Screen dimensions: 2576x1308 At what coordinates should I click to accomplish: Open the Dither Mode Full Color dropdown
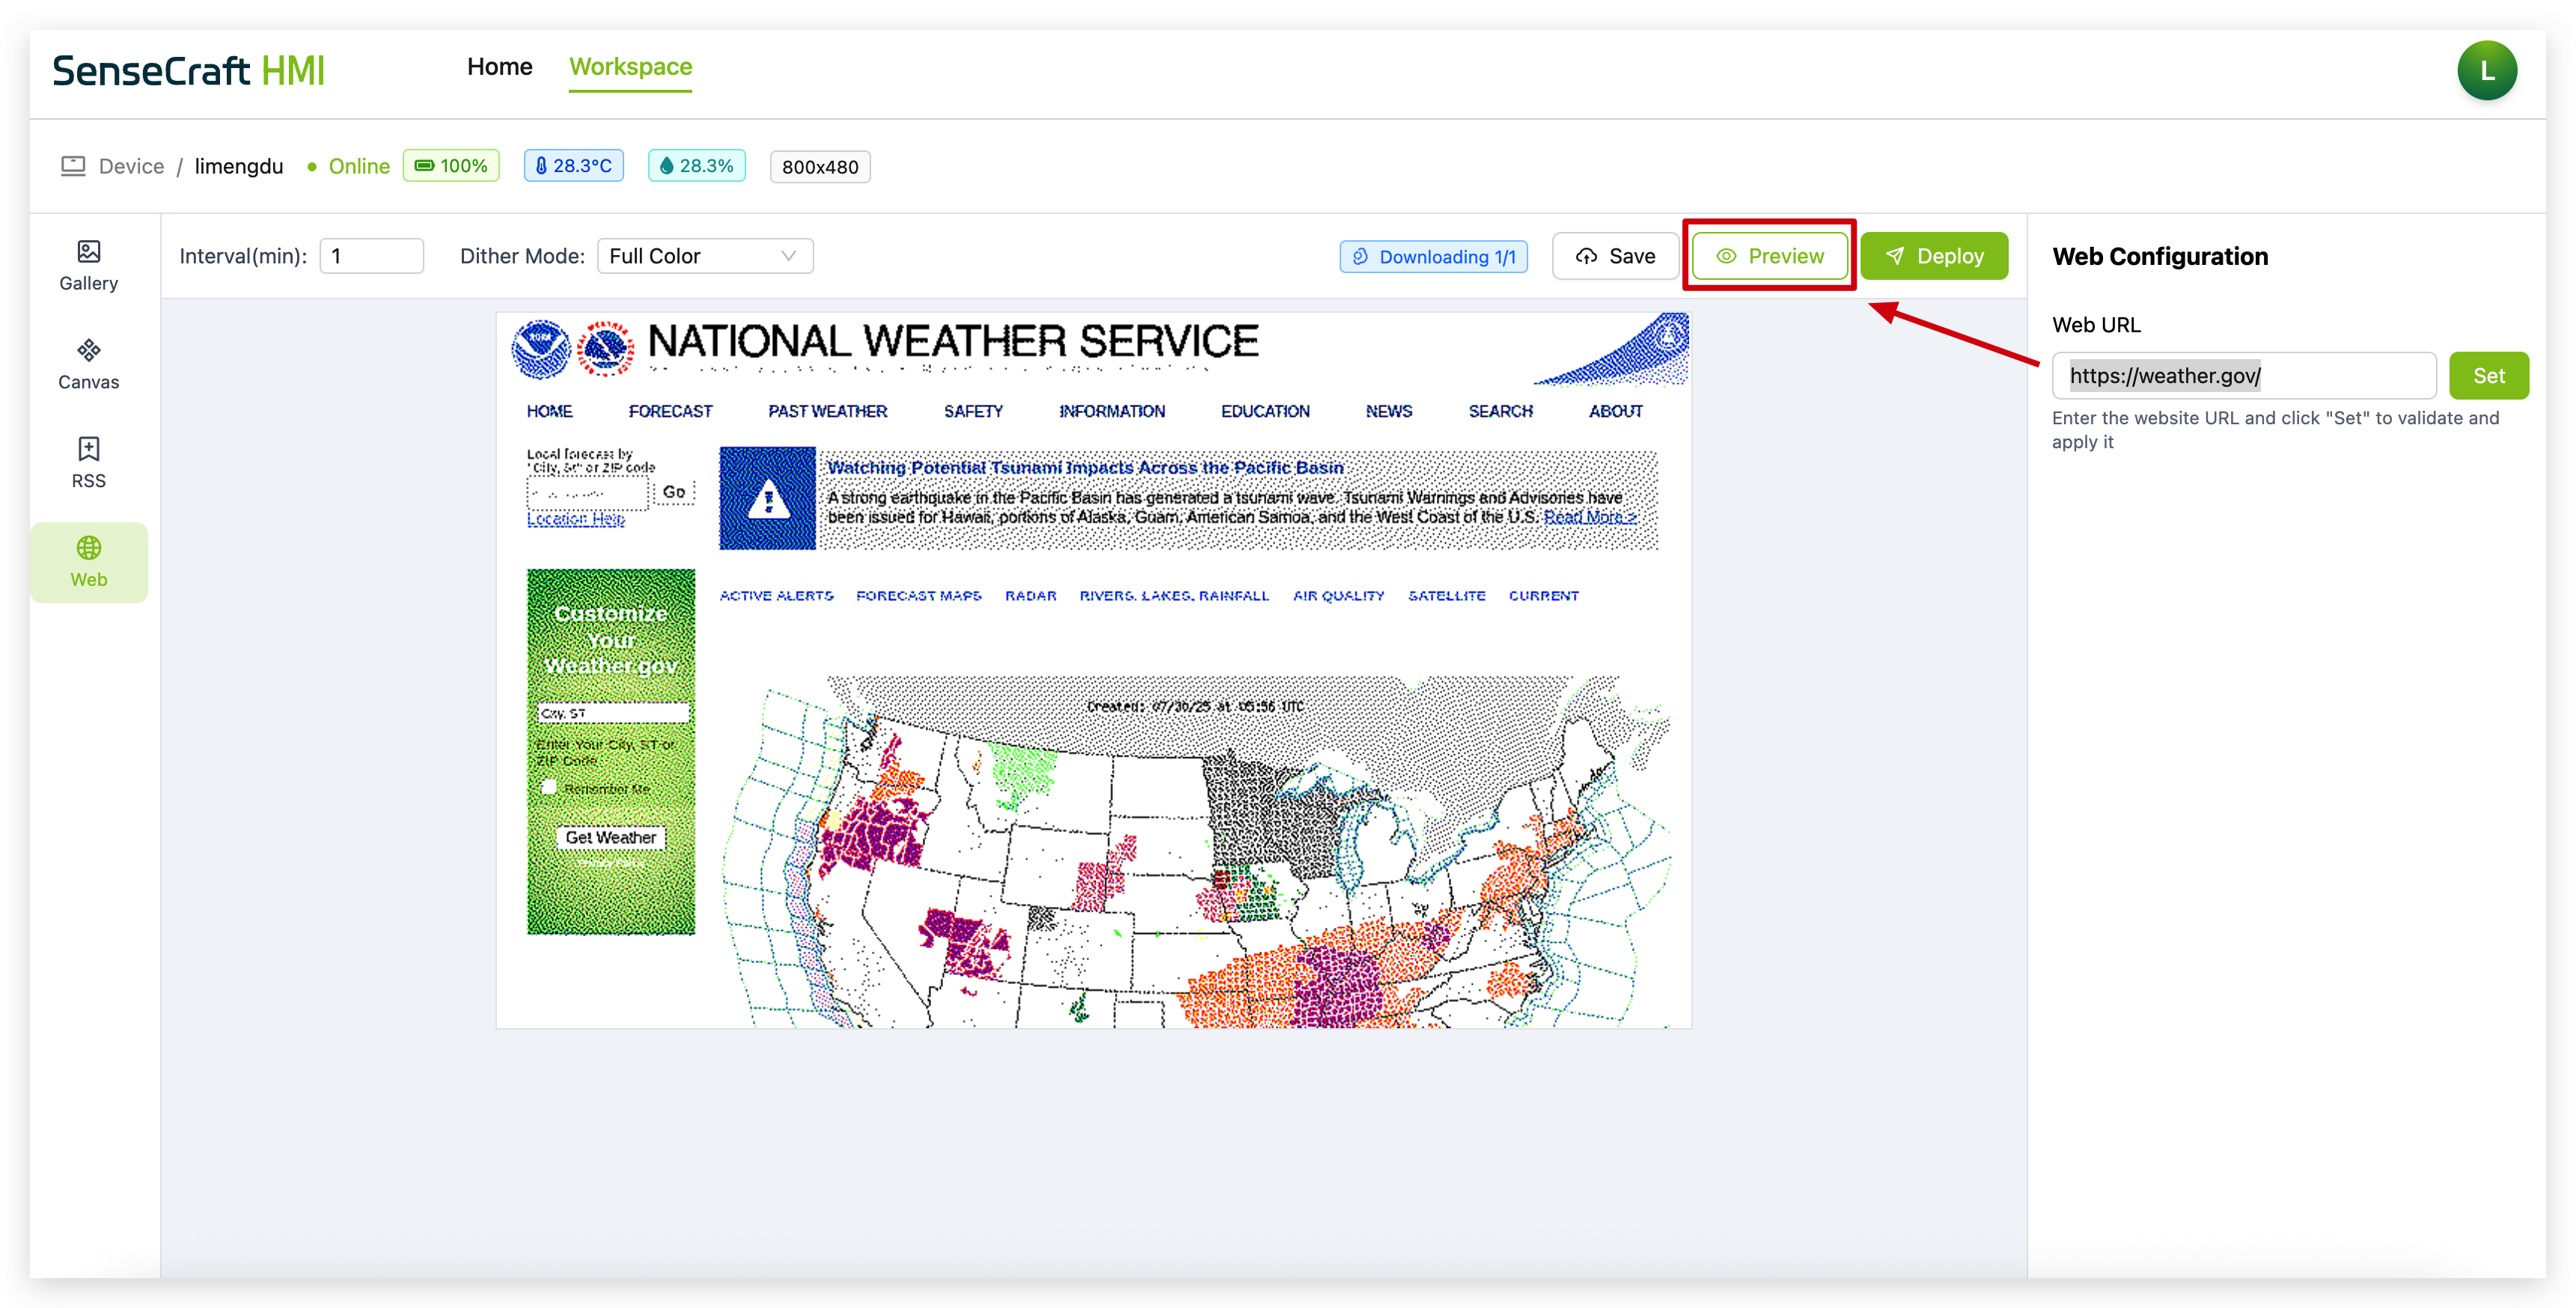(x=705, y=256)
